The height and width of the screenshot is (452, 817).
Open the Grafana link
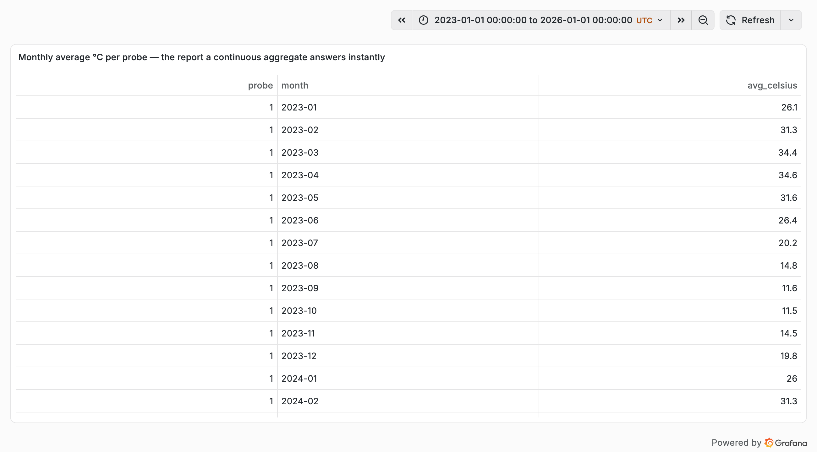pyautogui.click(x=786, y=443)
